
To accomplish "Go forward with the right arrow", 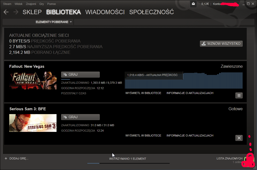I will (16, 12).
